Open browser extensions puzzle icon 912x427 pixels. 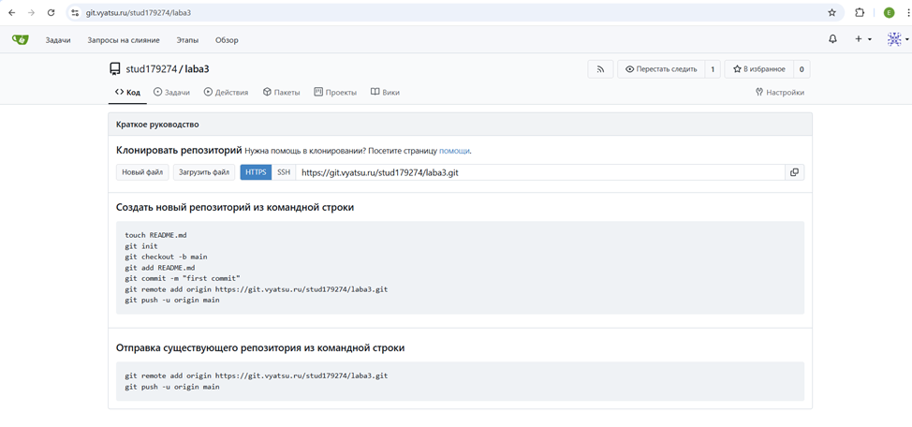click(860, 13)
